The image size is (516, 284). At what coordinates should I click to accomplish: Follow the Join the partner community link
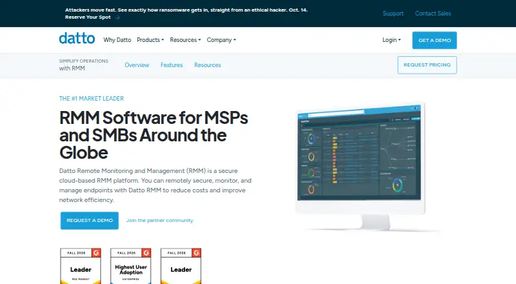(x=159, y=220)
